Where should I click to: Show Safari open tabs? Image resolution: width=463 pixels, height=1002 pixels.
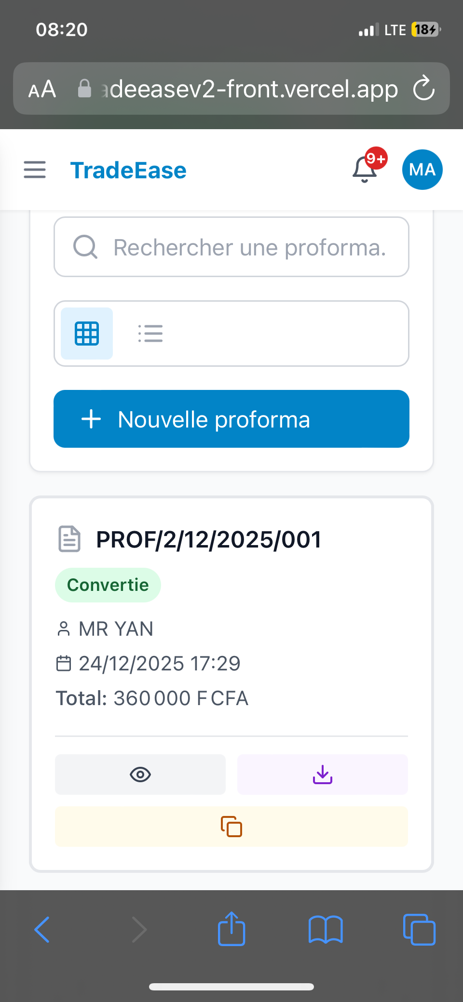click(x=419, y=929)
